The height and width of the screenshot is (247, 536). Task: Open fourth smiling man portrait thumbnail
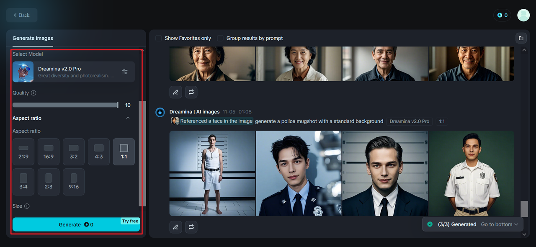coord(472,64)
